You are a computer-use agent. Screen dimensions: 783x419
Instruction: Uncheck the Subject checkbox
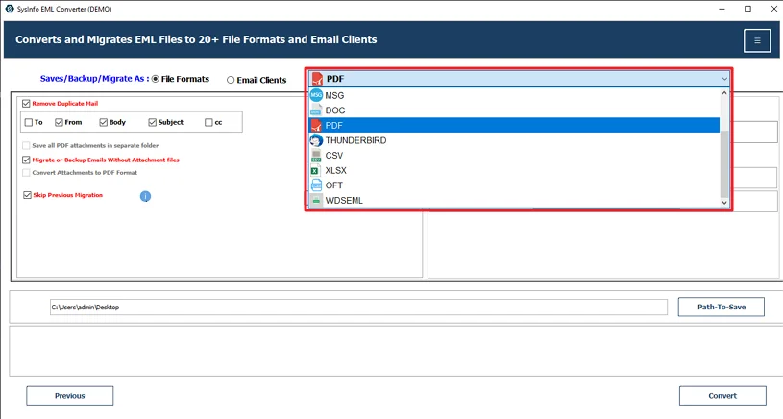pos(153,122)
